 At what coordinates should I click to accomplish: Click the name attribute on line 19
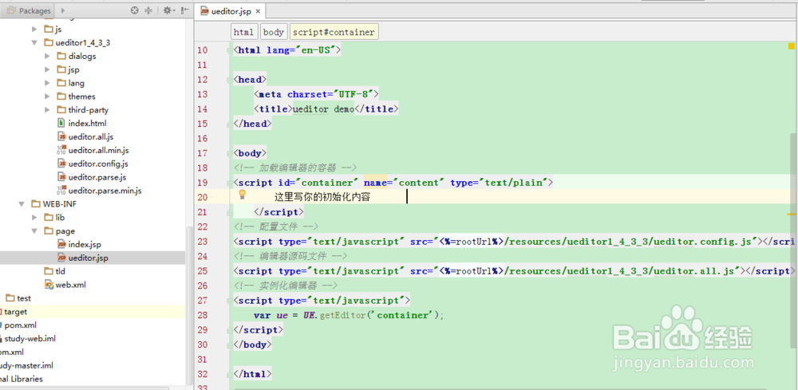[375, 183]
